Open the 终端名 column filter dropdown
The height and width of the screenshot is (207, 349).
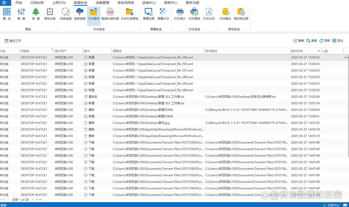pyautogui.click(x=52, y=50)
